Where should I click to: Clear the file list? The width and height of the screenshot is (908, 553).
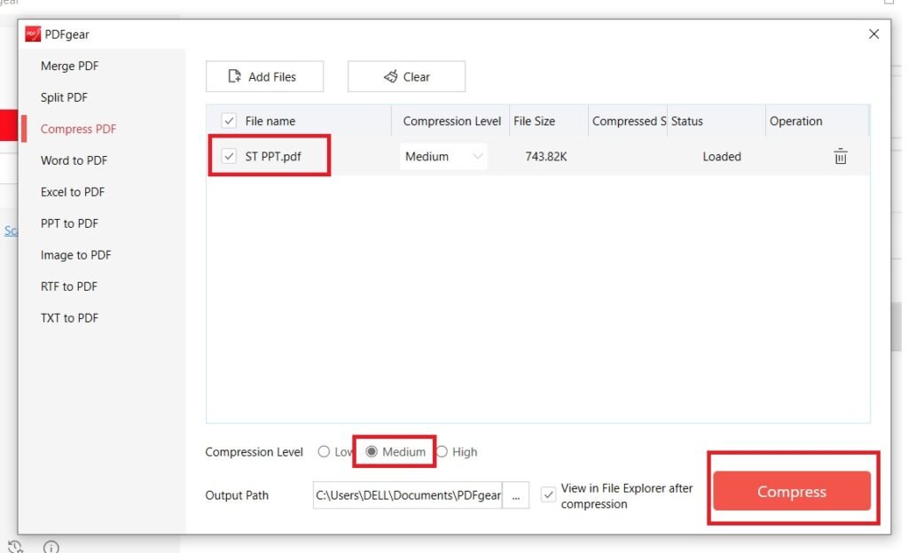[406, 77]
